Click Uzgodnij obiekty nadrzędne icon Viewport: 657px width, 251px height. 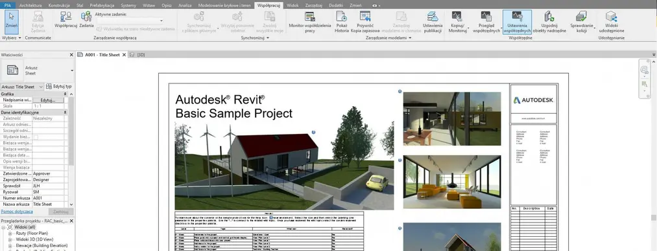549,22
